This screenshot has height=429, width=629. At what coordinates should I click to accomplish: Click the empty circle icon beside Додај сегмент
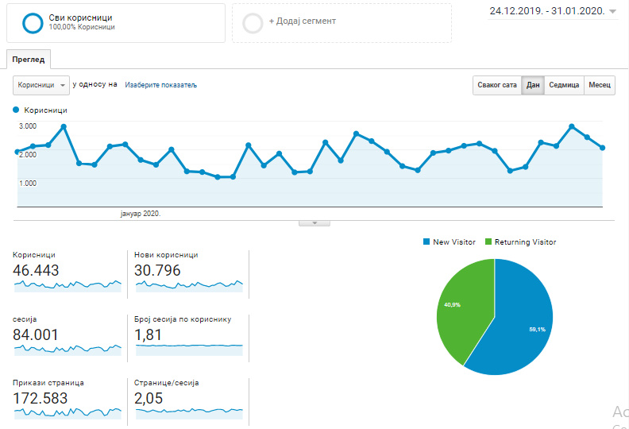click(x=253, y=23)
